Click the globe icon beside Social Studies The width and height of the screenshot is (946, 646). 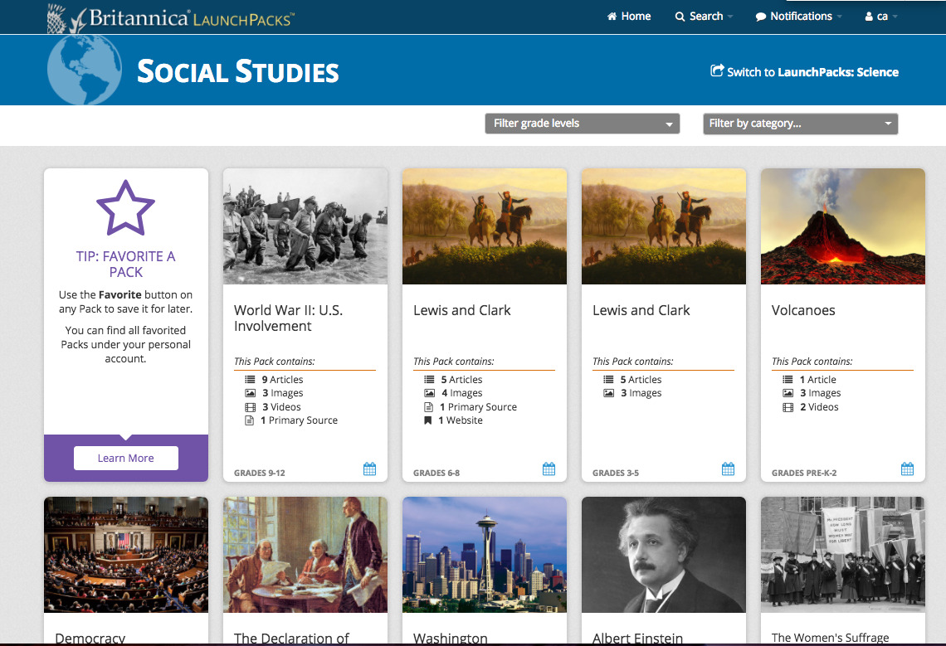pyautogui.click(x=85, y=70)
